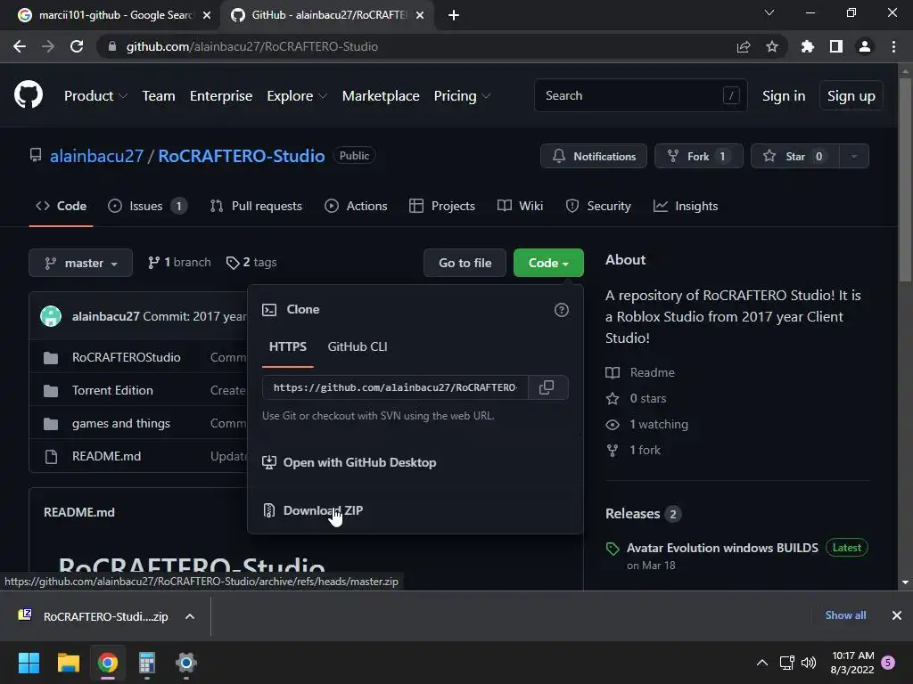Click Go to file button
913x684 pixels.
click(465, 263)
